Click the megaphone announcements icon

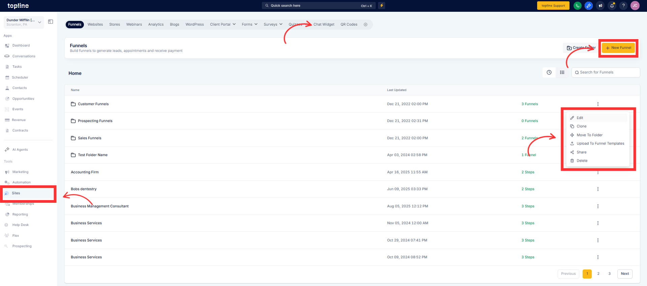(600, 6)
